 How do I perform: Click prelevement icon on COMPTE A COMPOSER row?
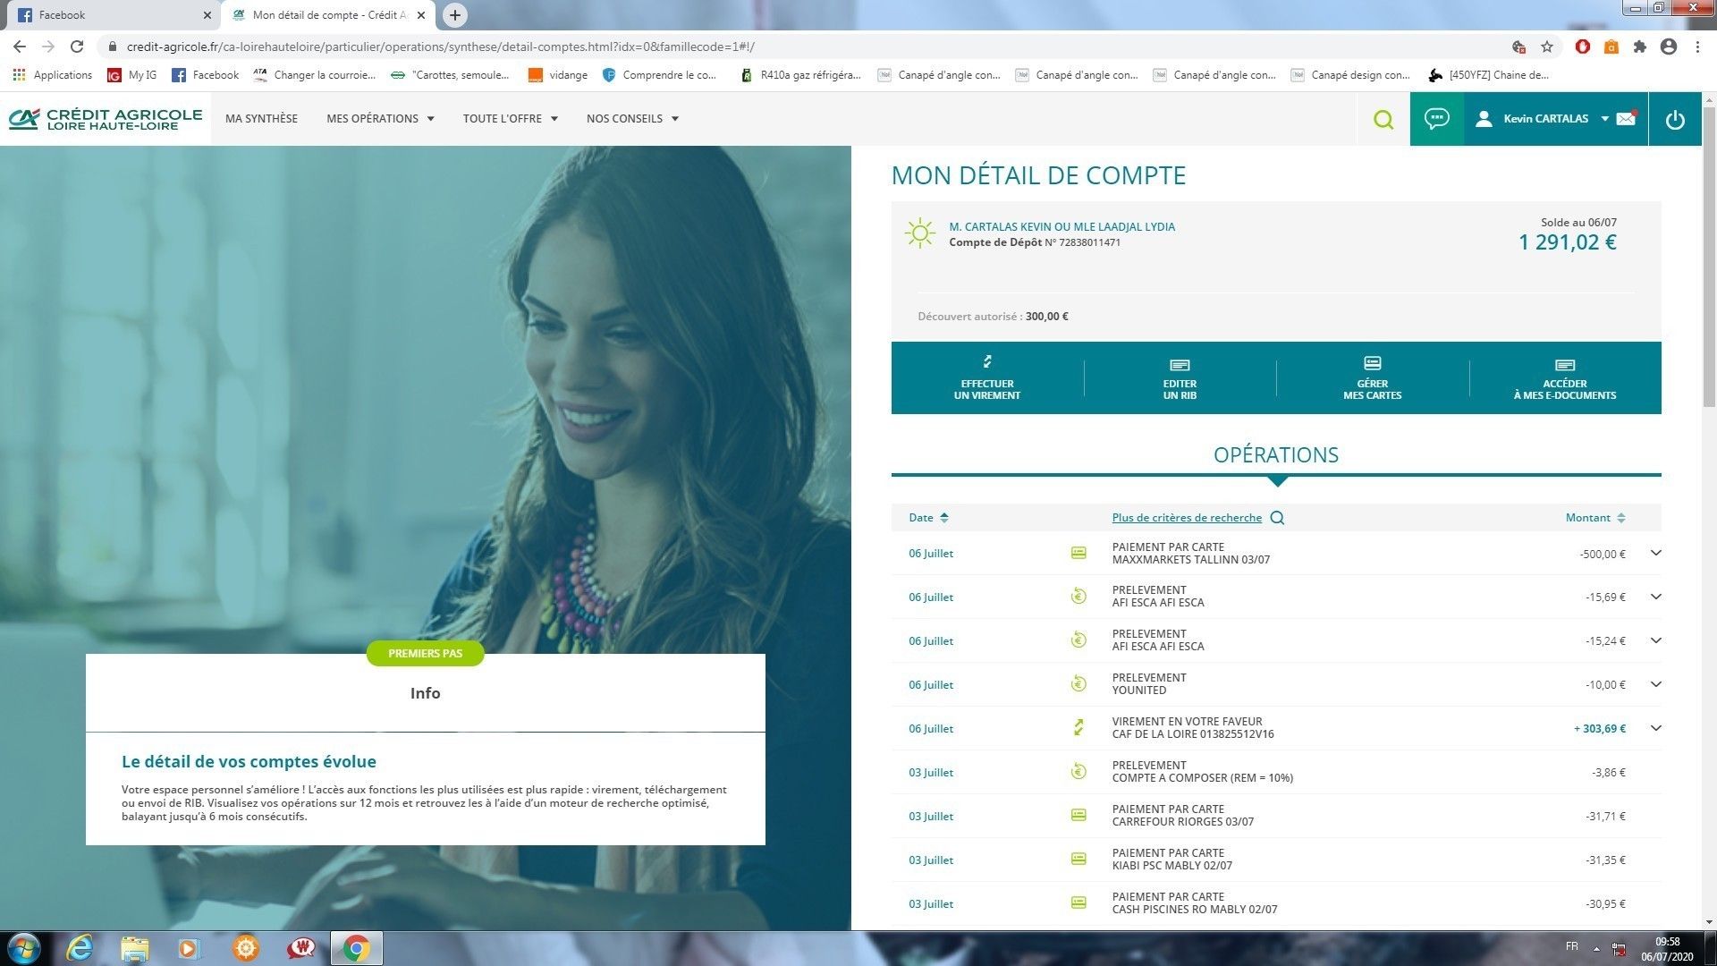(1078, 771)
